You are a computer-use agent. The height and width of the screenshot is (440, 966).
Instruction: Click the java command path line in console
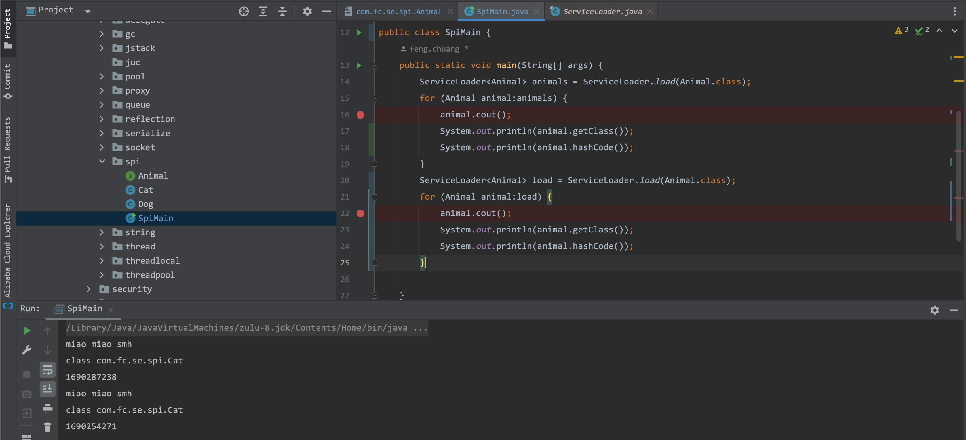[x=246, y=328]
